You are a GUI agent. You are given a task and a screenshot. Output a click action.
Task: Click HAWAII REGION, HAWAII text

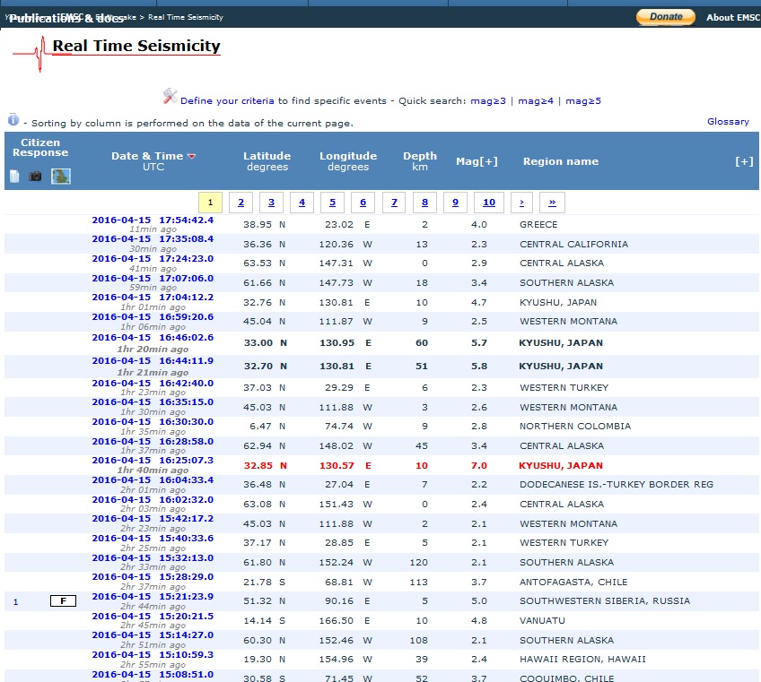(x=582, y=660)
